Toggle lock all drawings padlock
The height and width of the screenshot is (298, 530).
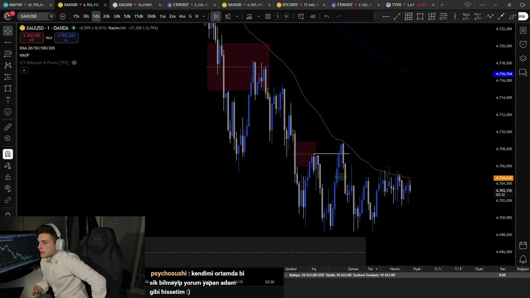coord(8,177)
